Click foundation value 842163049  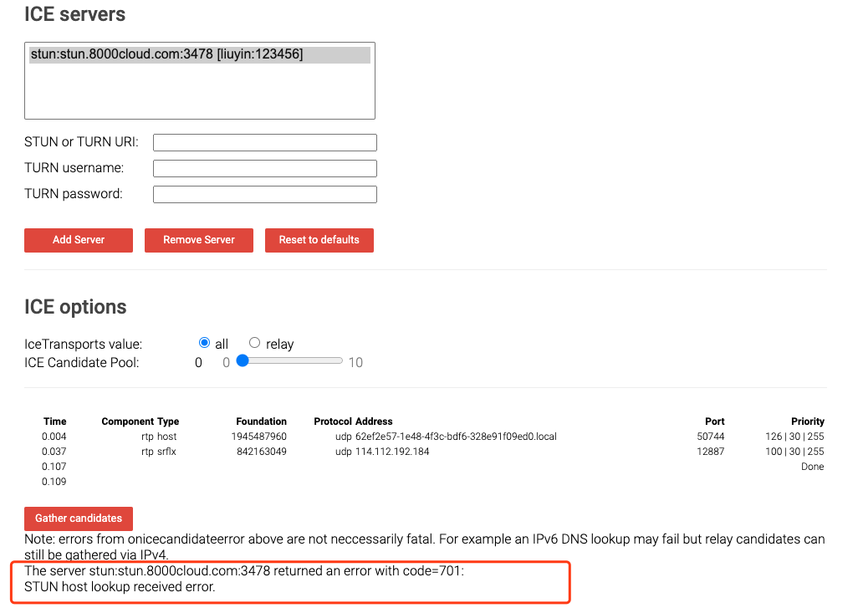click(262, 452)
